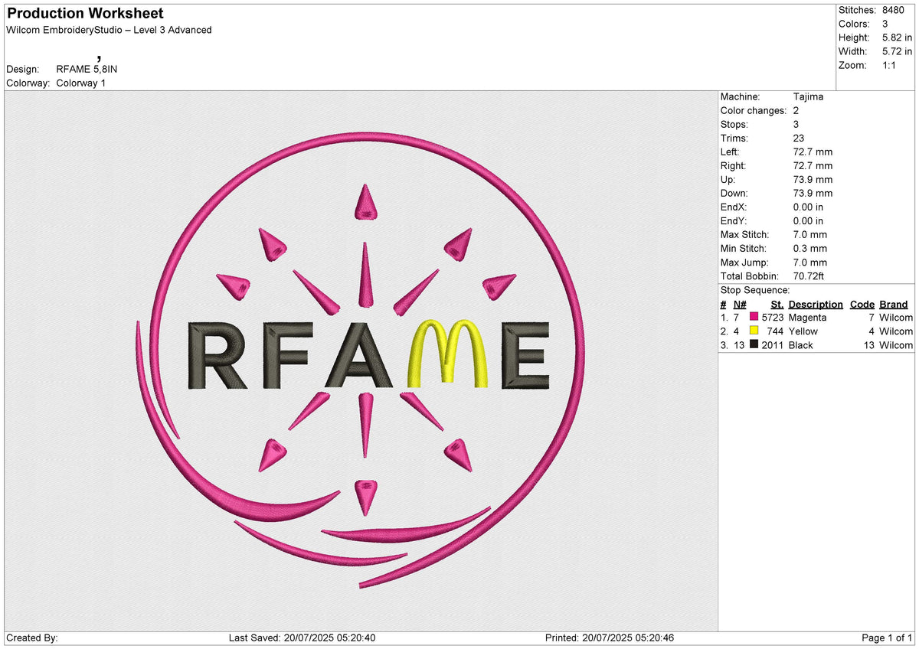The height and width of the screenshot is (649, 919).
Task: Click the Black description text
Action: [800, 344]
